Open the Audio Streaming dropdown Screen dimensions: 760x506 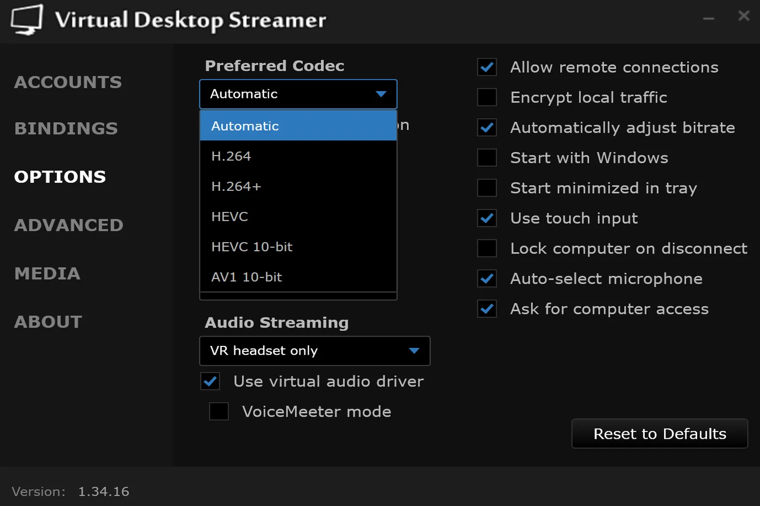315,351
